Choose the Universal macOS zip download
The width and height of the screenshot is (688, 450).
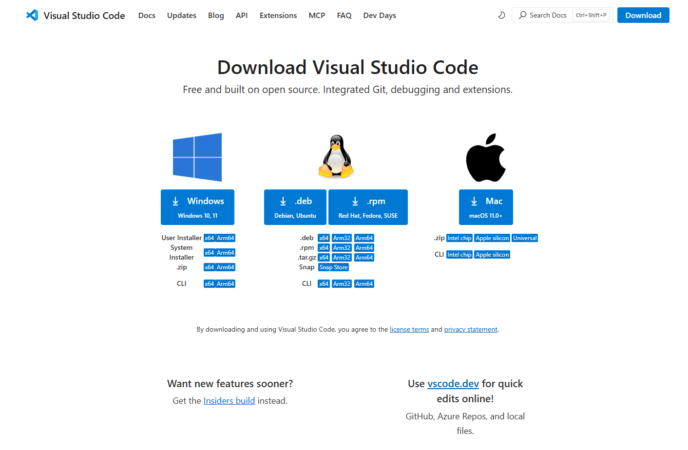click(524, 238)
